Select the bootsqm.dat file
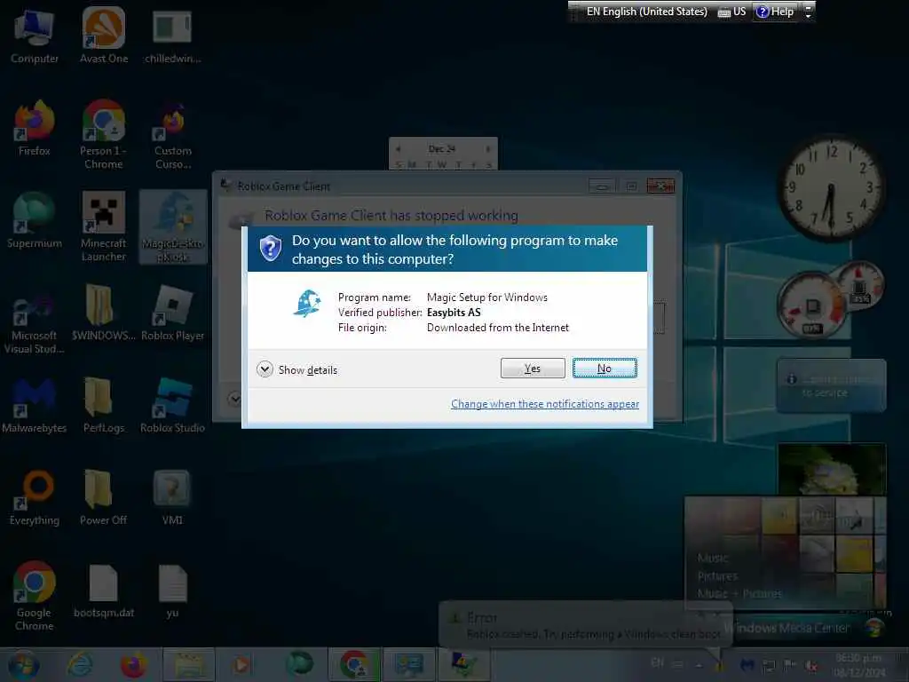The width and height of the screenshot is (909, 682). click(x=103, y=591)
